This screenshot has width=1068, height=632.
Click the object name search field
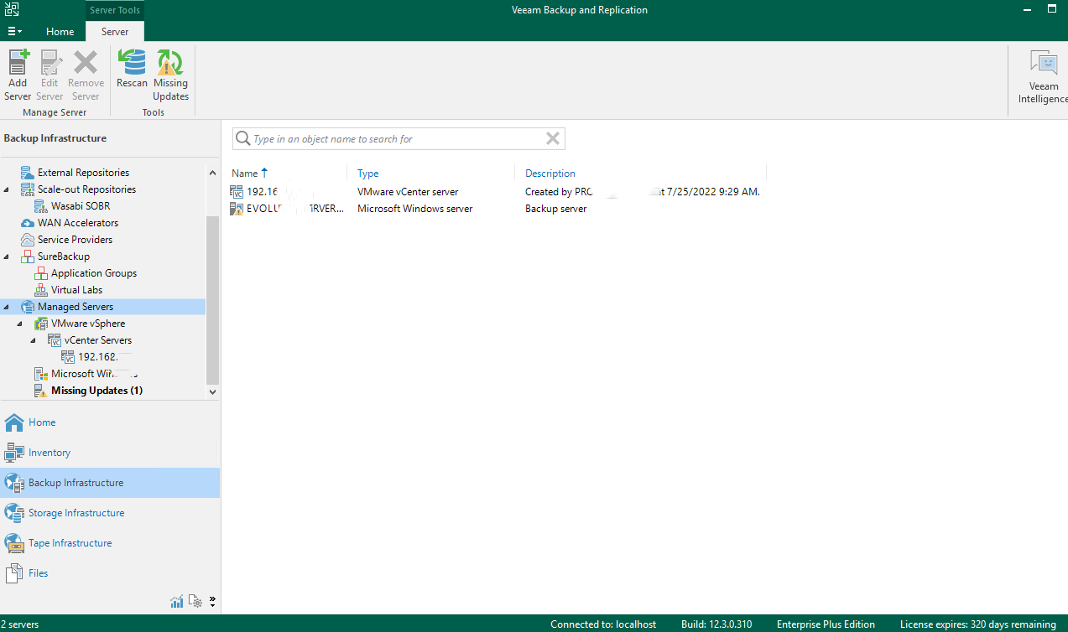394,139
